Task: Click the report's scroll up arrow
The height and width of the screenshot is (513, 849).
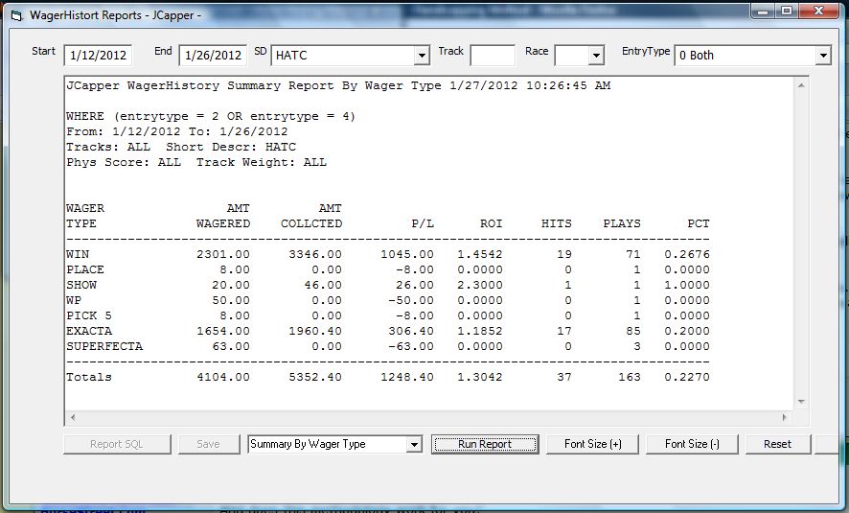Action: pos(801,85)
